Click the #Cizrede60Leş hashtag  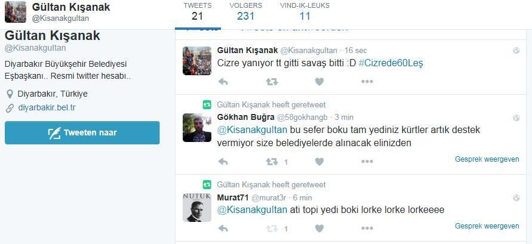point(391,63)
